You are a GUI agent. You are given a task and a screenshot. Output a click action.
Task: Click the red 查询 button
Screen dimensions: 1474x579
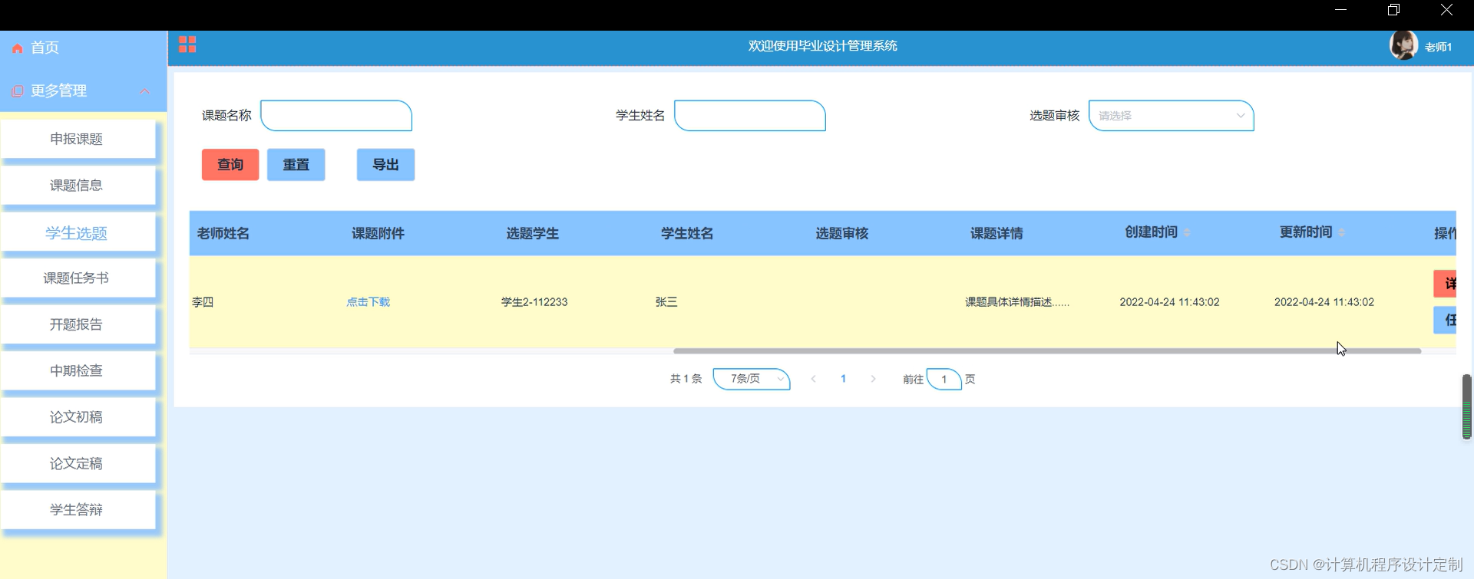tap(230, 165)
